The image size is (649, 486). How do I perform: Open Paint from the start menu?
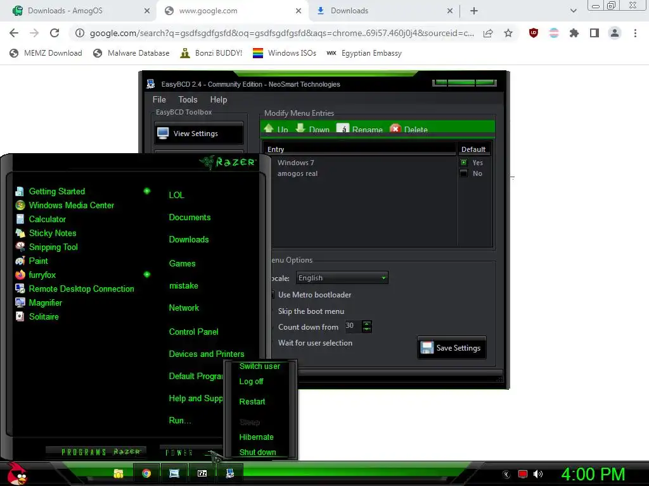click(x=32, y=261)
